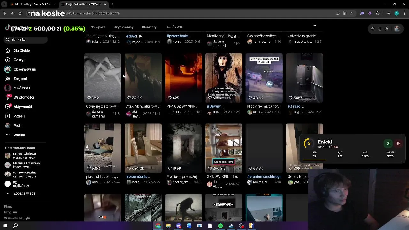Open the Znajomi friends page
The height and width of the screenshot is (230, 409).
(x=16, y=79)
